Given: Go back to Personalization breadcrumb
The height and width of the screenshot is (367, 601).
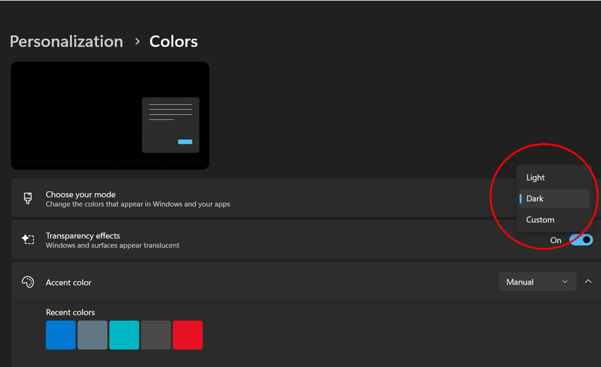Looking at the screenshot, I should 66,41.
